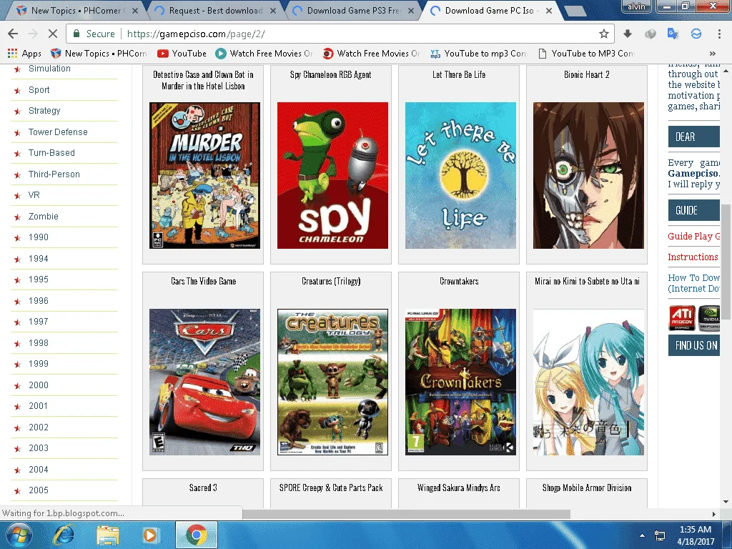Close the Download Game PC Iso tab
This screenshot has height=549, width=732.
549,10
